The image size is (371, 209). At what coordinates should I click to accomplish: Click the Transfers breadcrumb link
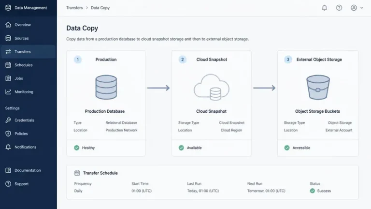(74, 8)
